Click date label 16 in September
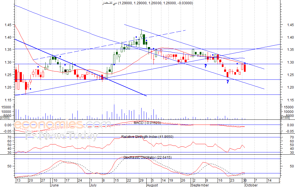This screenshot has height=187, width=295. pyautogui.click(x=220, y=180)
